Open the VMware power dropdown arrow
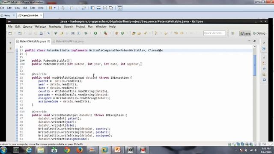Viewport: 274px width, 154px height. pos(55,8)
